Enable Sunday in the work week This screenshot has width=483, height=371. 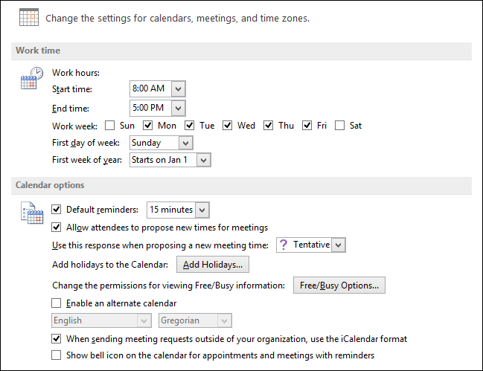(x=110, y=126)
